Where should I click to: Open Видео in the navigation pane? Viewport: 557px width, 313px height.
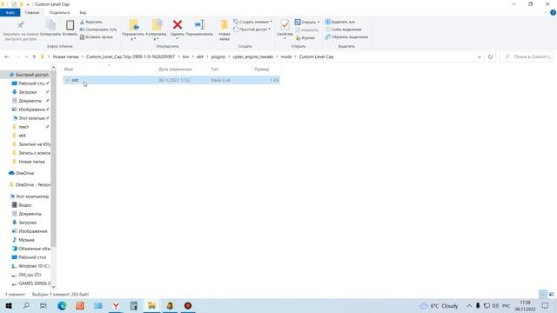coord(25,205)
